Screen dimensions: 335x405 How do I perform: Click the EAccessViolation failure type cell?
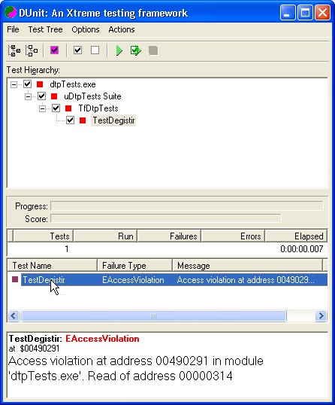point(133,280)
